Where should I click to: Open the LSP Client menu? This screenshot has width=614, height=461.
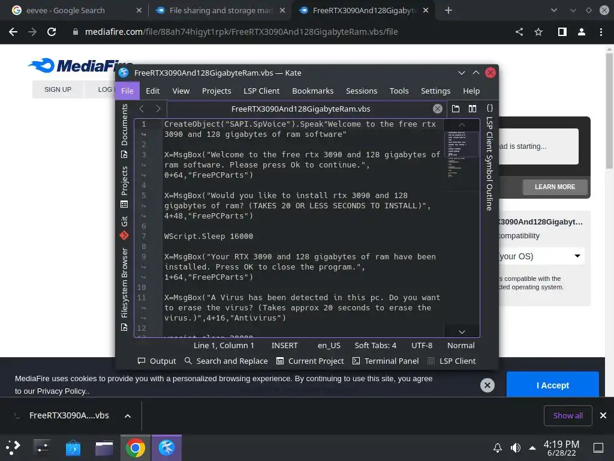pos(261,91)
